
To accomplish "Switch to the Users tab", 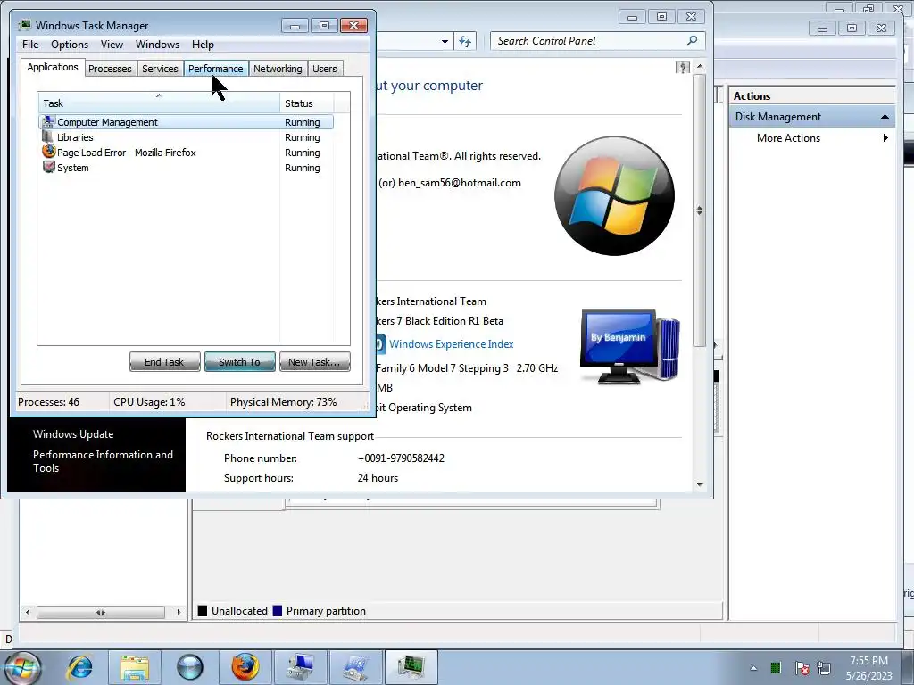I will 325,69.
